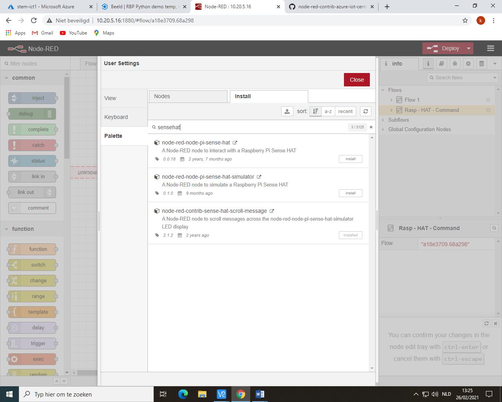
Task: Toggle the Flow 1 status circle
Action: 488,100
